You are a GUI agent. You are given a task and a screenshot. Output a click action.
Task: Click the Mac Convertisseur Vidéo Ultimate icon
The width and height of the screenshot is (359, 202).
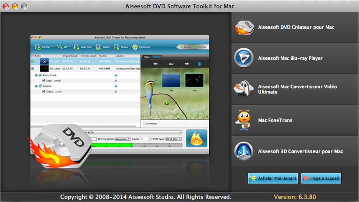[x=244, y=88]
